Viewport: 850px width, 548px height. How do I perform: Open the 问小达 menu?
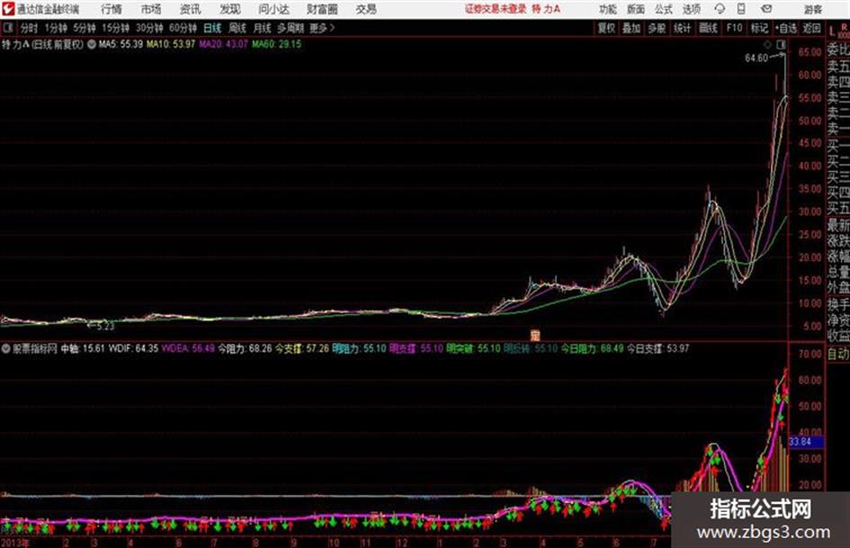pyautogui.click(x=273, y=9)
